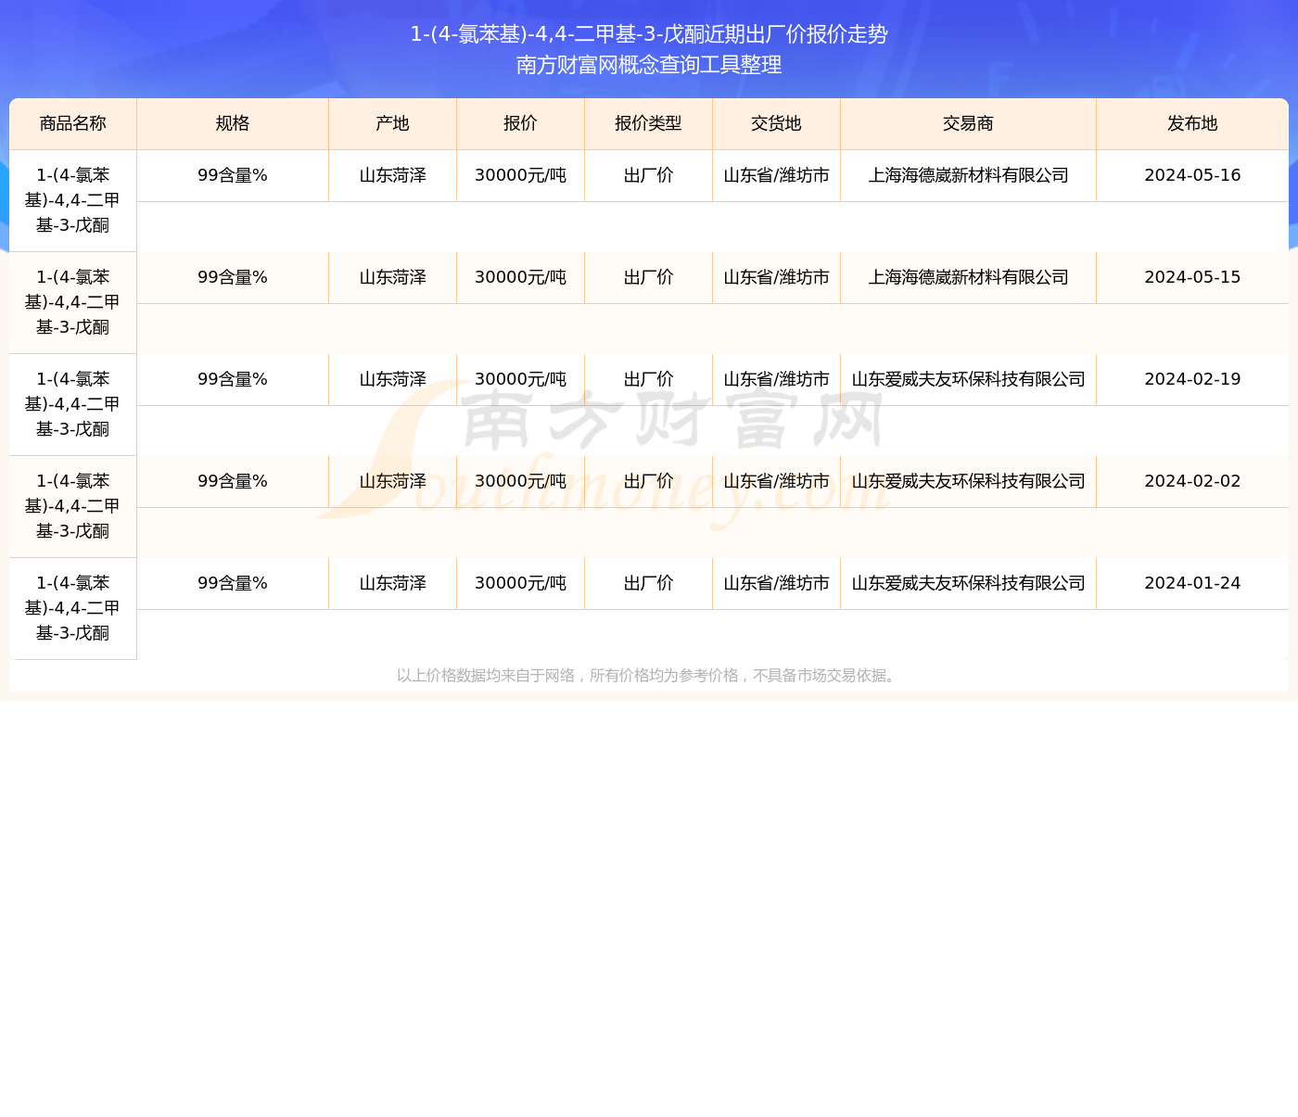The height and width of the screenshot is (1117, 1298).
Task: Click product name in the 2024-02-19 row
Action: 73,404
